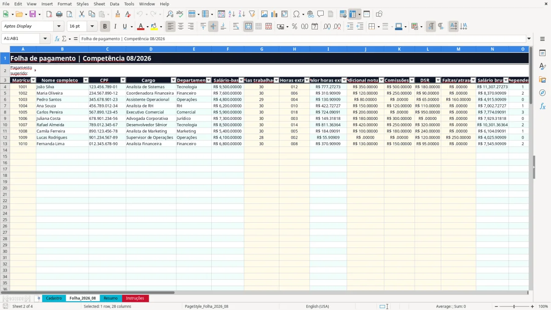
Task: Click the Print icon in the toolbar
Action: pyautogui.click(x=59, y=14)
